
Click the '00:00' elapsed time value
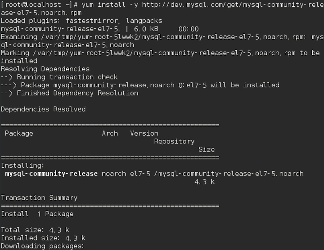point(189,29)
